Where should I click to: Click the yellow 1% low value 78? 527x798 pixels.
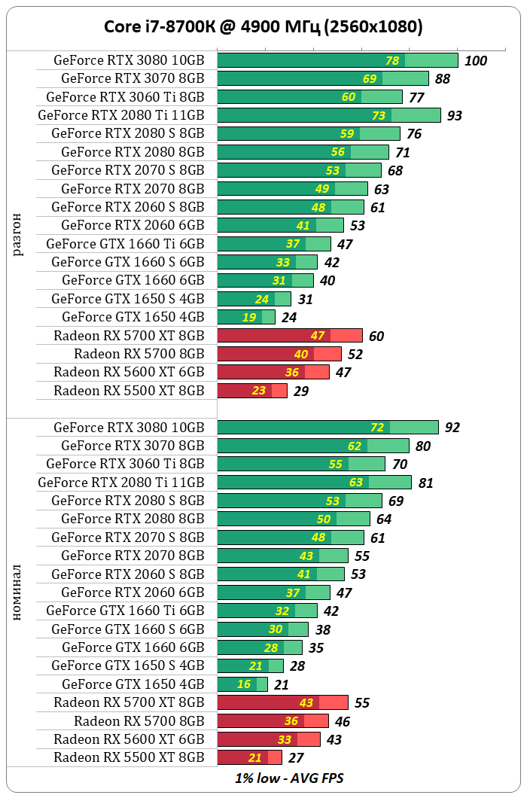coord(392,61)
